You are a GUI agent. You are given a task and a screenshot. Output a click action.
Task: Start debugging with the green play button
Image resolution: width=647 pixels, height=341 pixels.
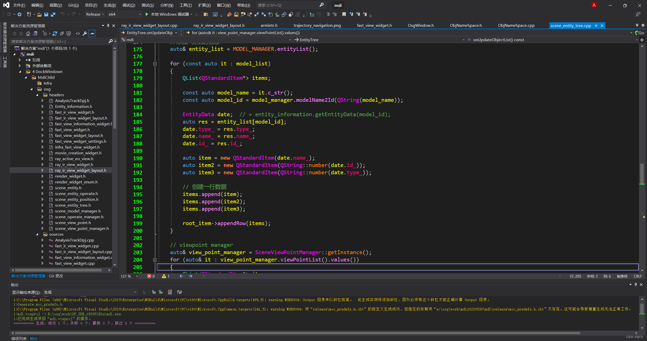tap(147, 14)
